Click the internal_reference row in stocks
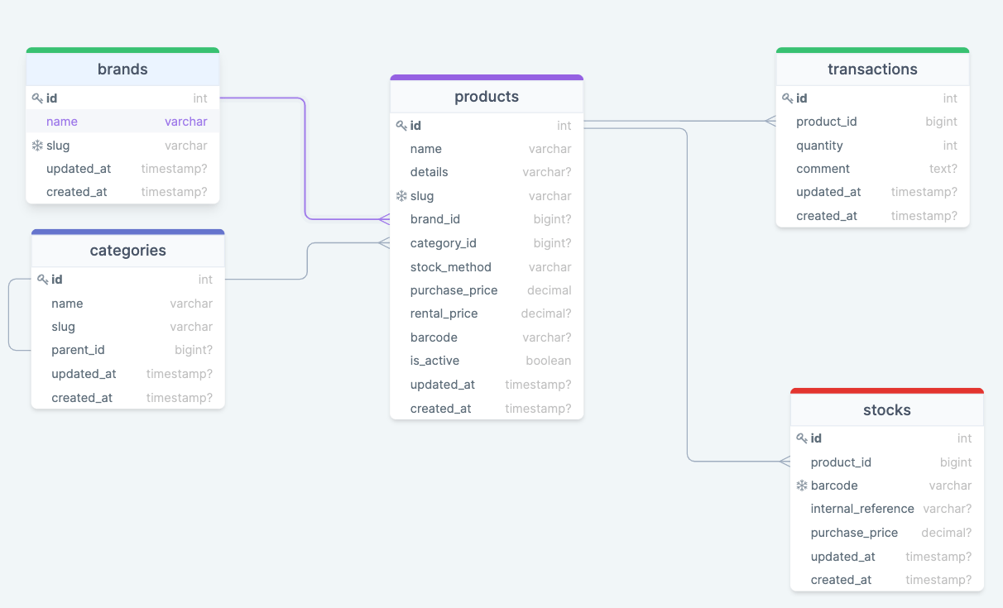The width and height of the screenshot is (1003, 608). click(x=886, y=509)
